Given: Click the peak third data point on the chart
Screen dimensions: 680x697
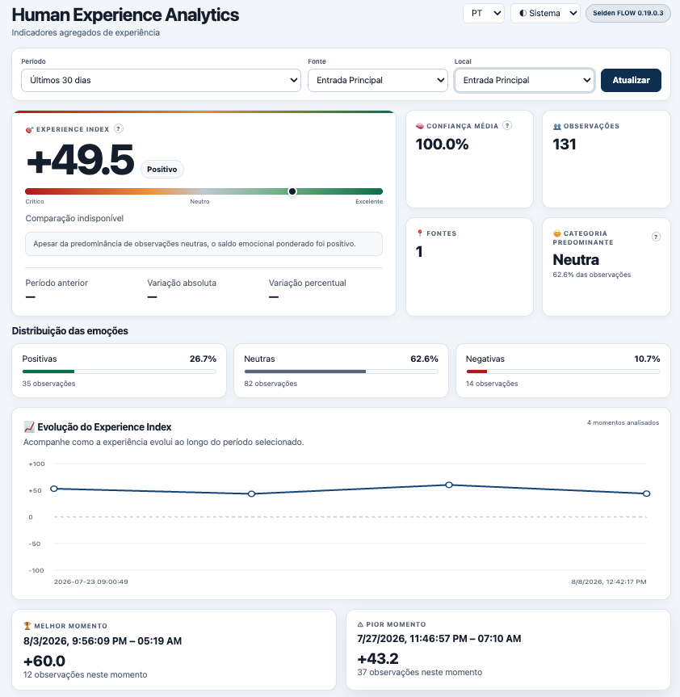Looking at the screenshot, I should coord(449,485).
